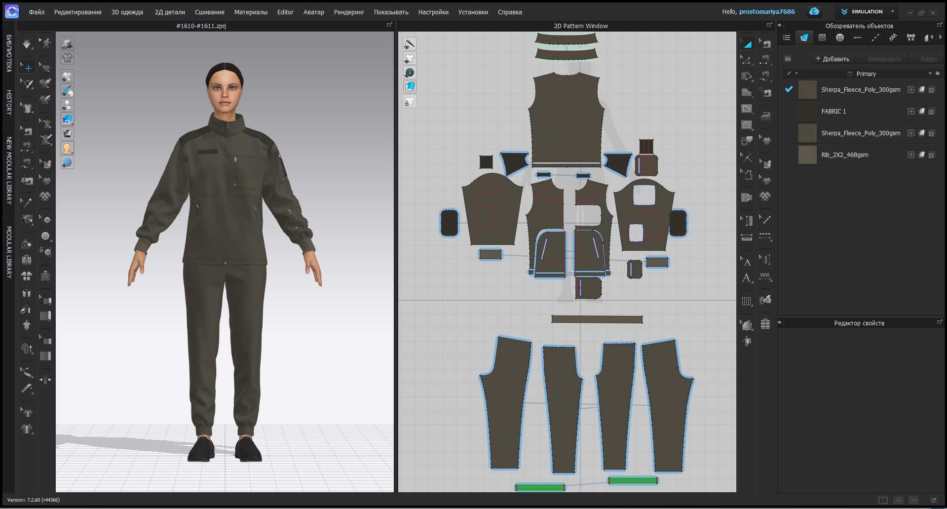
Task: Toggle 3D environment globe display
Action: 67,162
